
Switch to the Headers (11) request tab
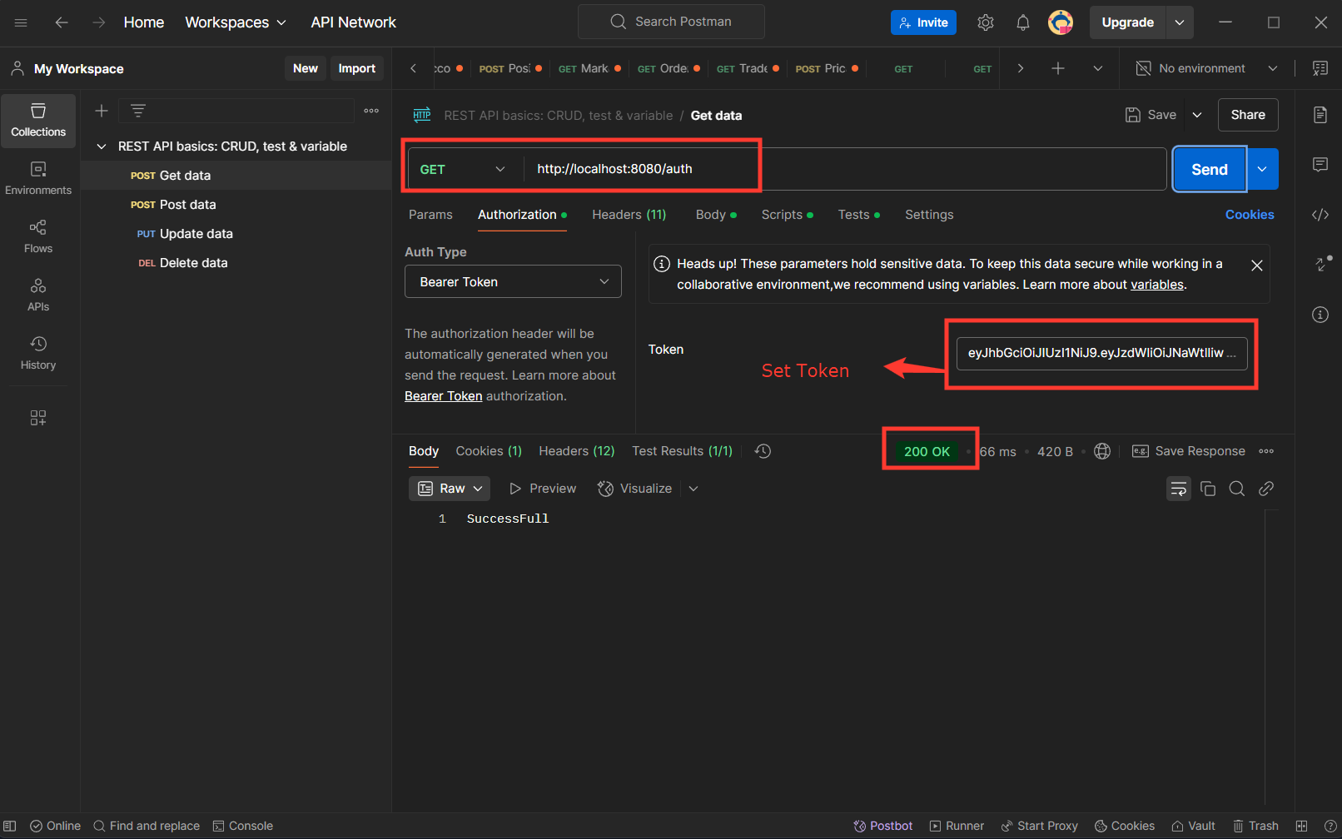point(629,215)
